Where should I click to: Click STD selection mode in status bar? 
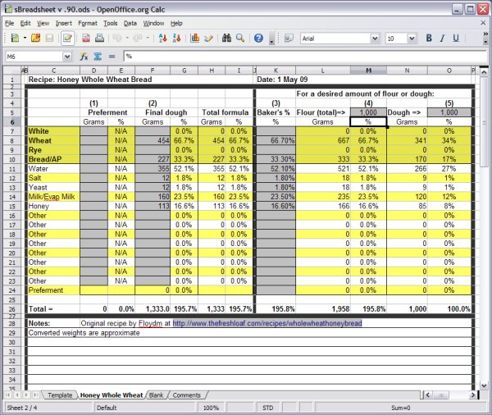(267, 408)
